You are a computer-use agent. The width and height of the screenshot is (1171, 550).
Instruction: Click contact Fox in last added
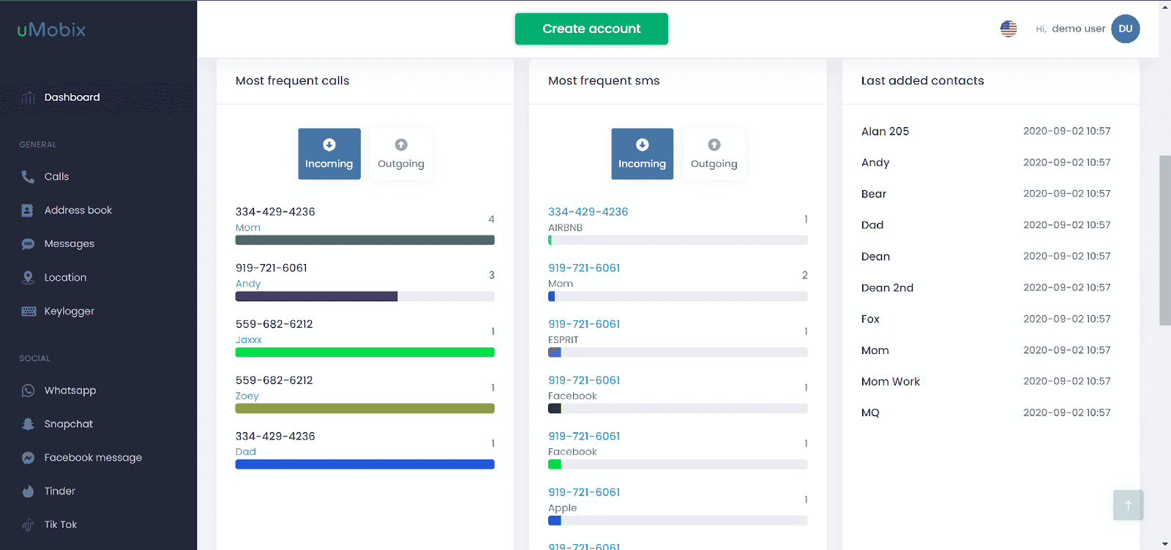point(870,320)
